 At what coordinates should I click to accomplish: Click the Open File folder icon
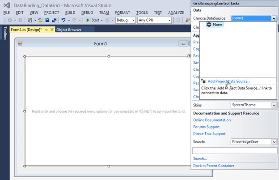(x=40, y=20)
